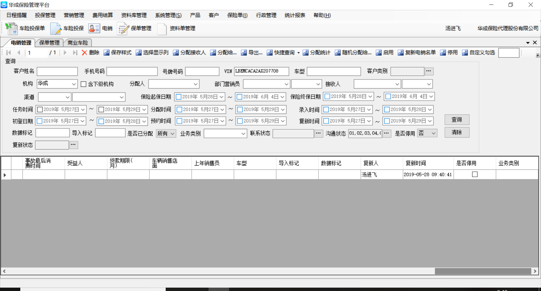The image size is (541, 291).
Task: Open the 投保管理 menu
Action: tap(45, 15)
